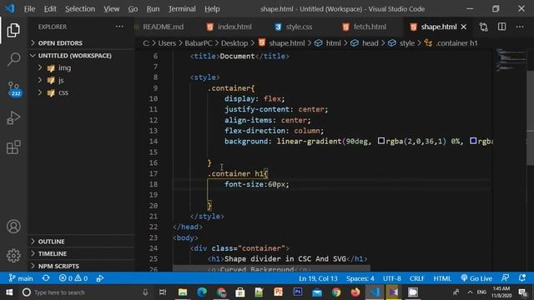Open the Accounts icon in activity bar
The width and height of the screenshot is (534, 300).
[x=13, y=226]
